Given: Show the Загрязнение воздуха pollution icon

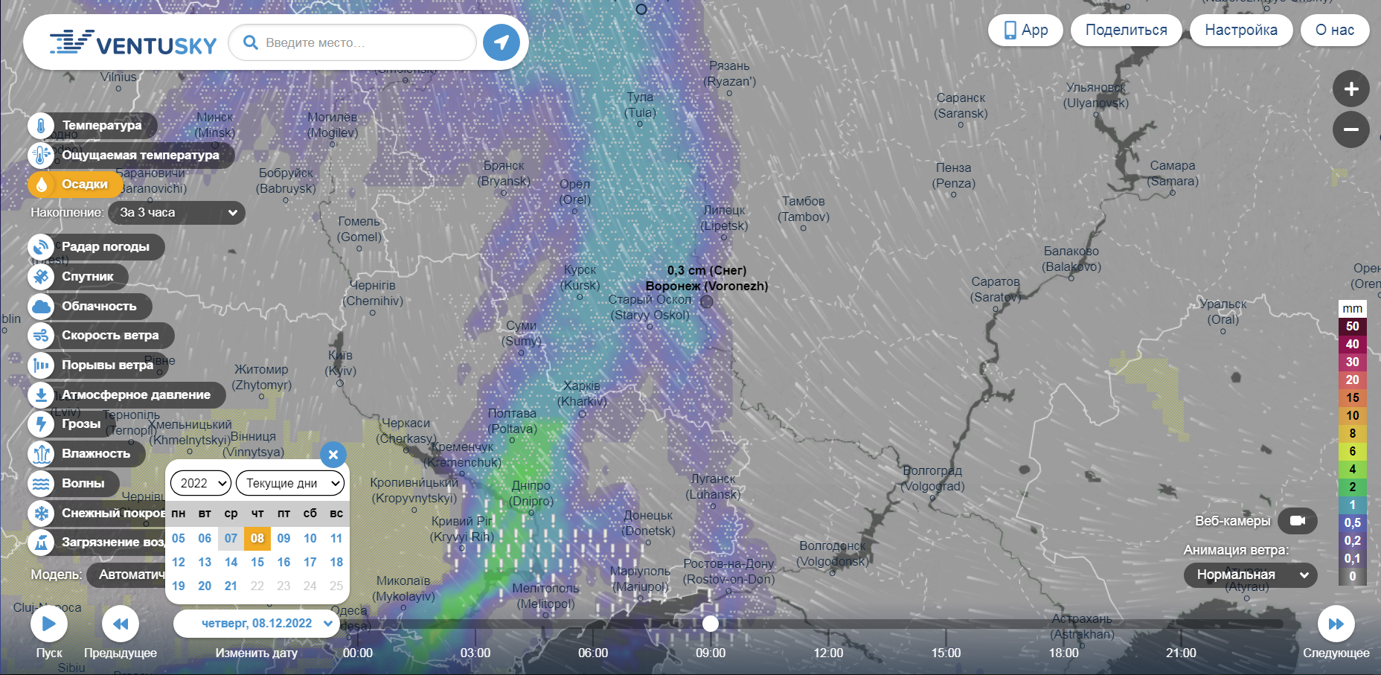Looking at the screenshot, I should click(42, 543).
